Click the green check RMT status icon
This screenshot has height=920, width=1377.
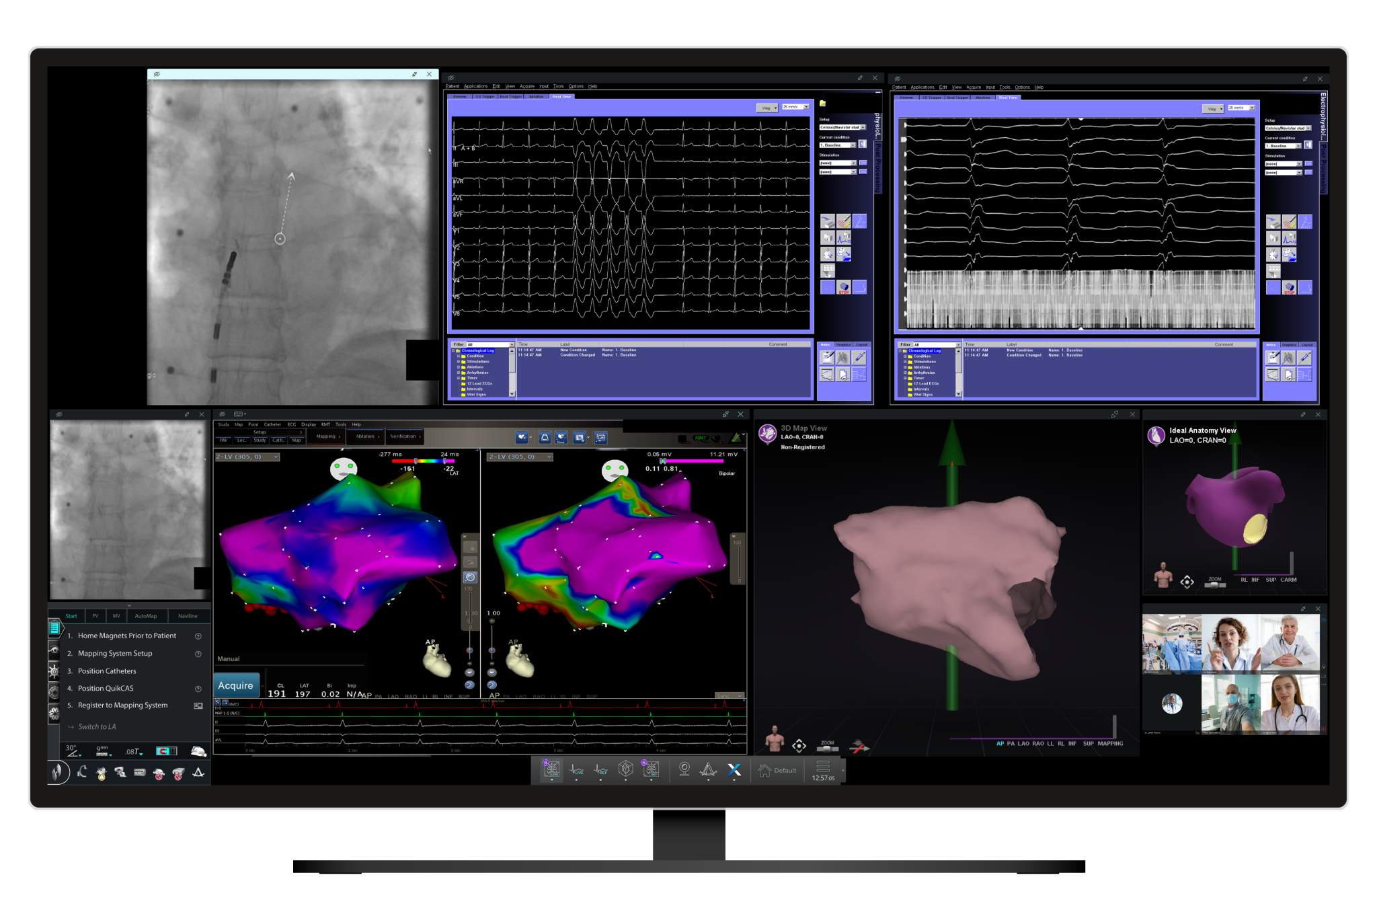pyautogui.click(x=736, y=438)
